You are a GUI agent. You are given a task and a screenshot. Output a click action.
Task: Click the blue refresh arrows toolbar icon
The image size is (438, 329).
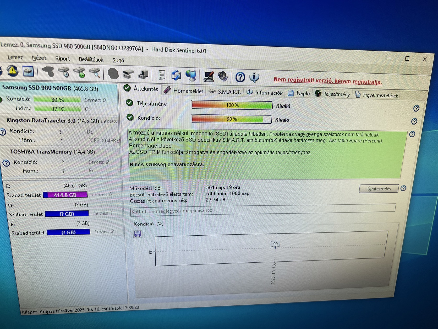[176, 76]
